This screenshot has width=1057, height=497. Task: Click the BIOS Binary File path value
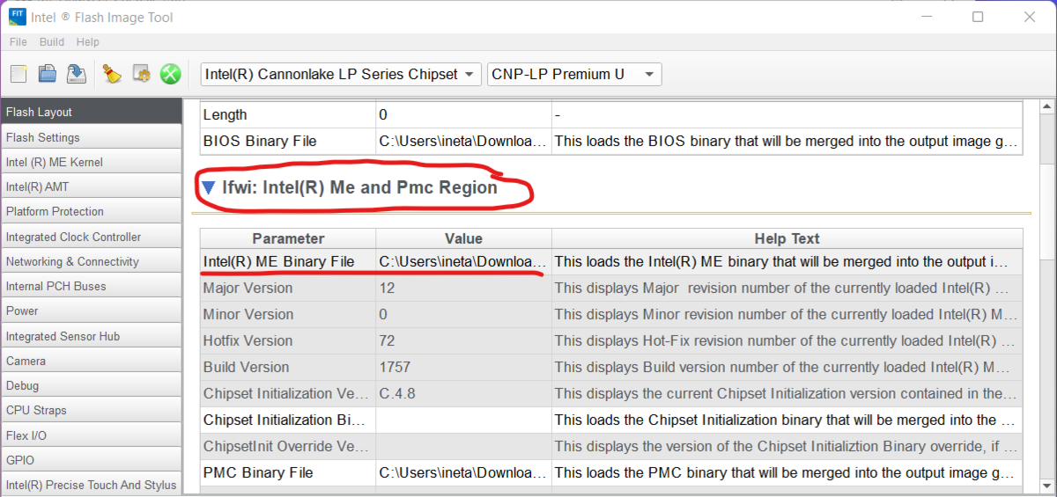coord(463,141)
